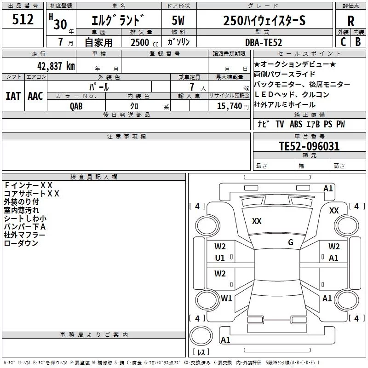Click the inspector note コアサポートXX
This screenshot has height=368, width=368.
tap(32, 193)
